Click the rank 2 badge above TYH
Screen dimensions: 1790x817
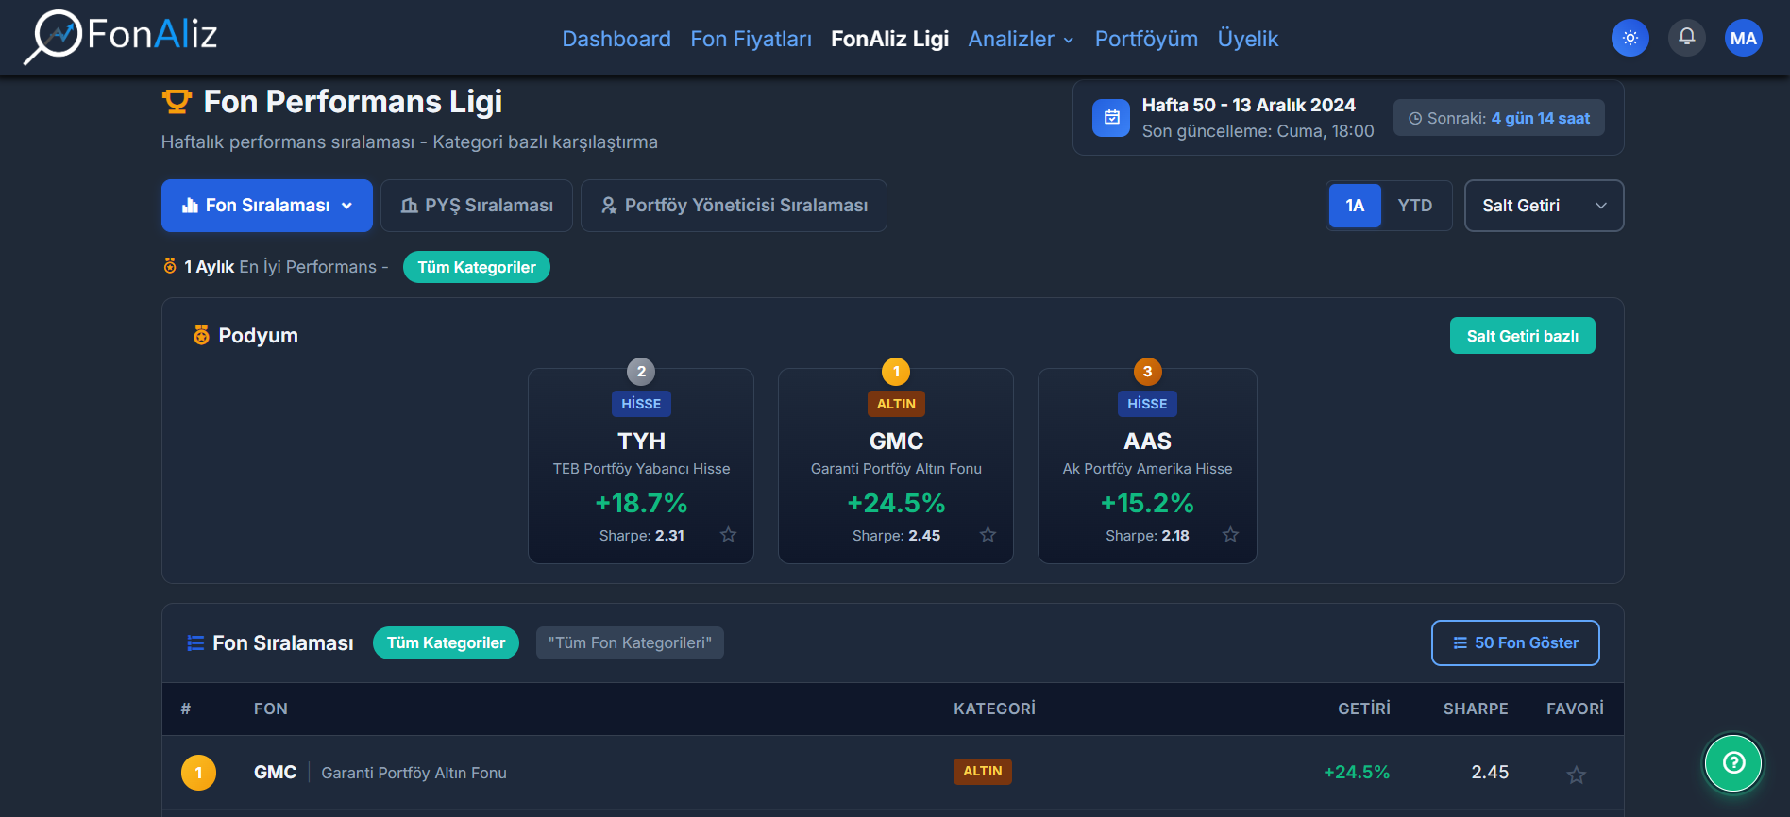[x=641, y=371]
